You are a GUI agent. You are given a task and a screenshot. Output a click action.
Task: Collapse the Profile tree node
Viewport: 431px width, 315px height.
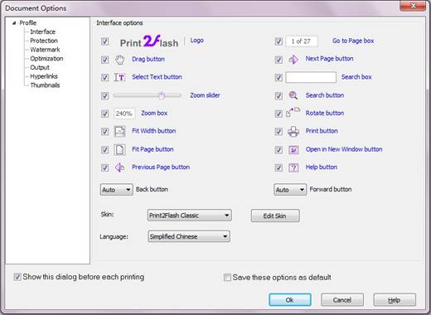14,23
